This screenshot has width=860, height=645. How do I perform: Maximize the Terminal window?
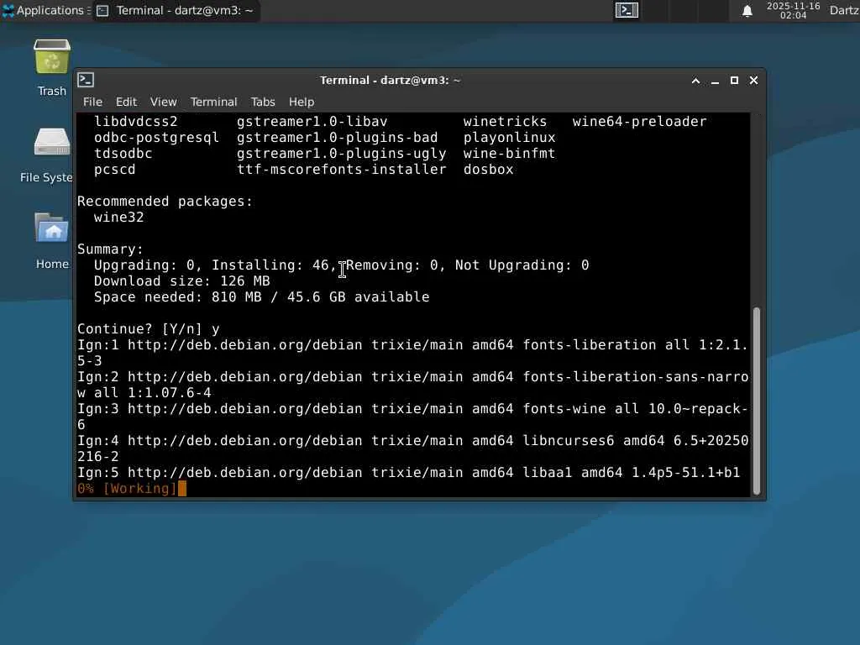pyautogui.click(x=734, y=81)
